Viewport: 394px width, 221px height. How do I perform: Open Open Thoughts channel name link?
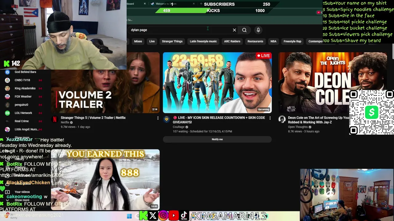click(298, 127)
